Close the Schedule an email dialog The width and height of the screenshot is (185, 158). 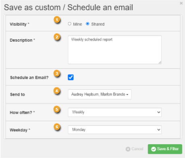tap(181, 3)
